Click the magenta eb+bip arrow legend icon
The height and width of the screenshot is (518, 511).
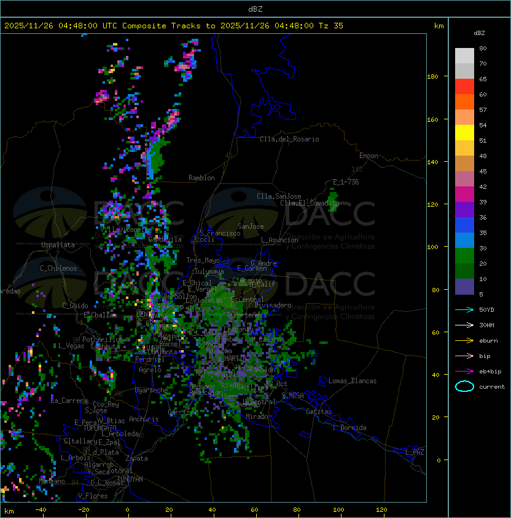(464, 372)
